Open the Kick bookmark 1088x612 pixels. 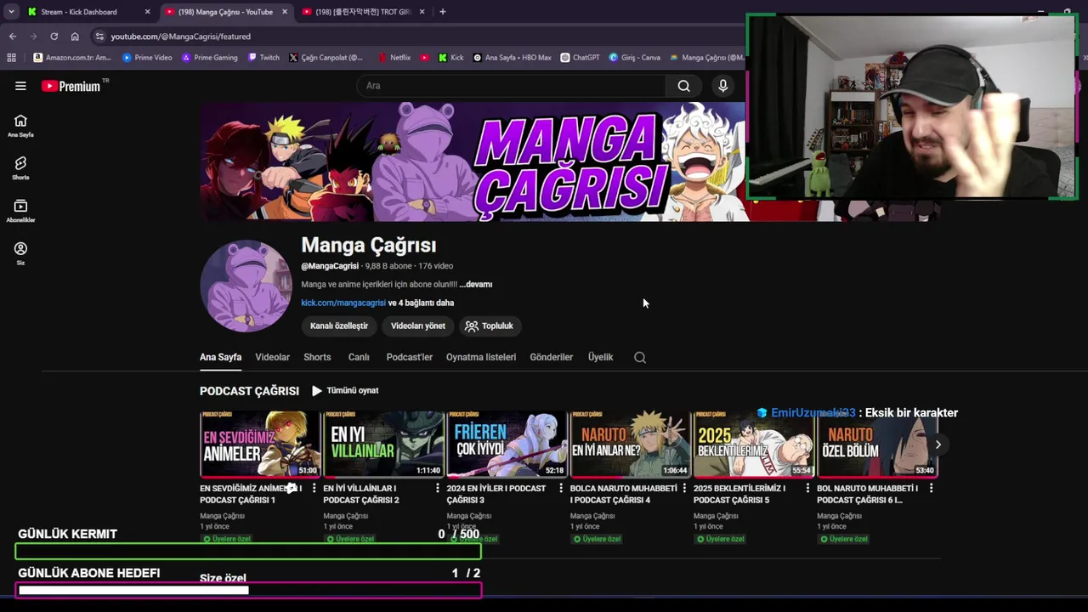pos(451,58)
